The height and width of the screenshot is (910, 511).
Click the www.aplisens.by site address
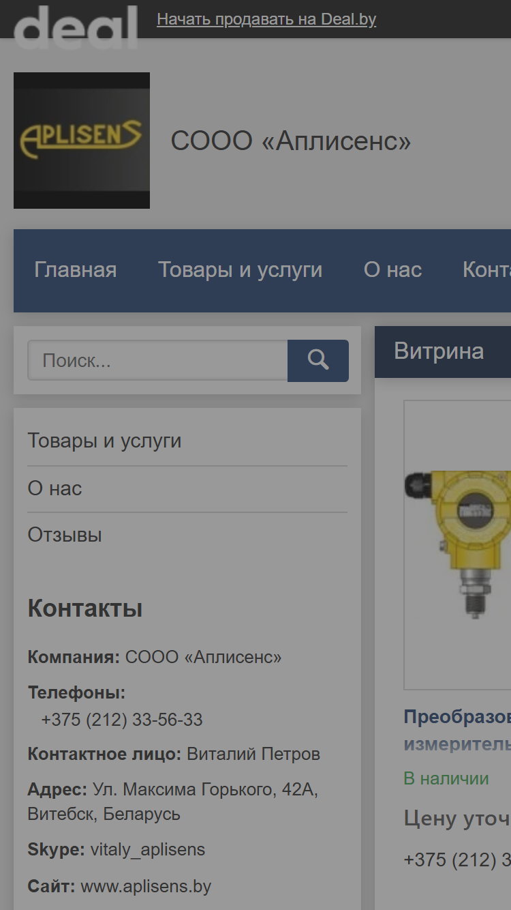[x=146, y=886]
